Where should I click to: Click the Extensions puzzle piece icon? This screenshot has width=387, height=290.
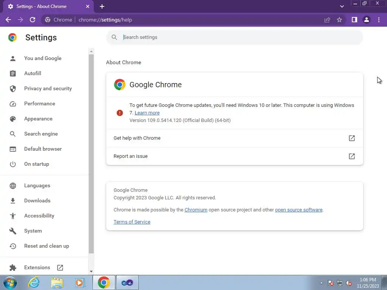click(13, 268)
